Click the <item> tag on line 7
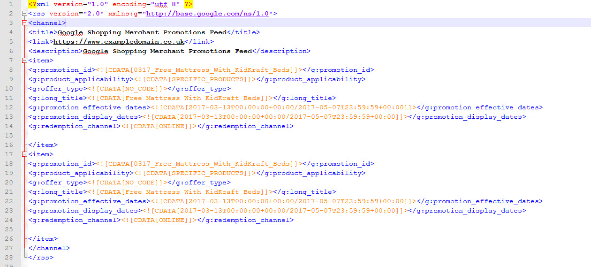Image resolution: width=591 pixels, height=267 pixels. coord(41,61)
